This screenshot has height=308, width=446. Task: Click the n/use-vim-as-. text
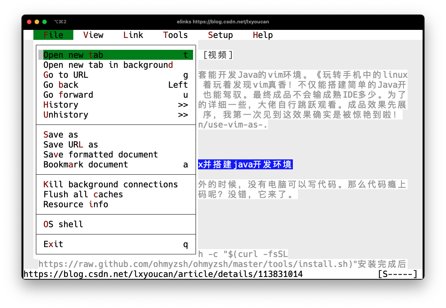[233, 125]
